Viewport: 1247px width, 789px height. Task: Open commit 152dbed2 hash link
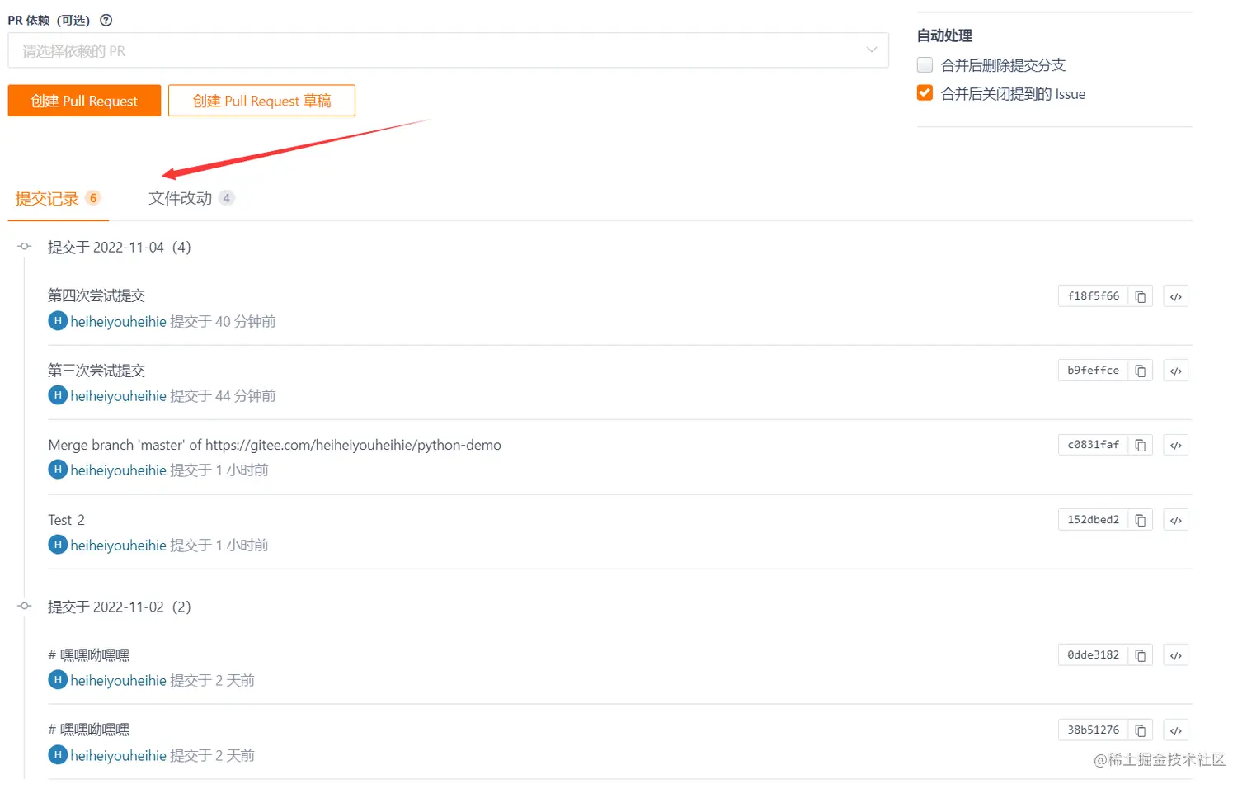pyautogui.click(x=1093, y=520)
